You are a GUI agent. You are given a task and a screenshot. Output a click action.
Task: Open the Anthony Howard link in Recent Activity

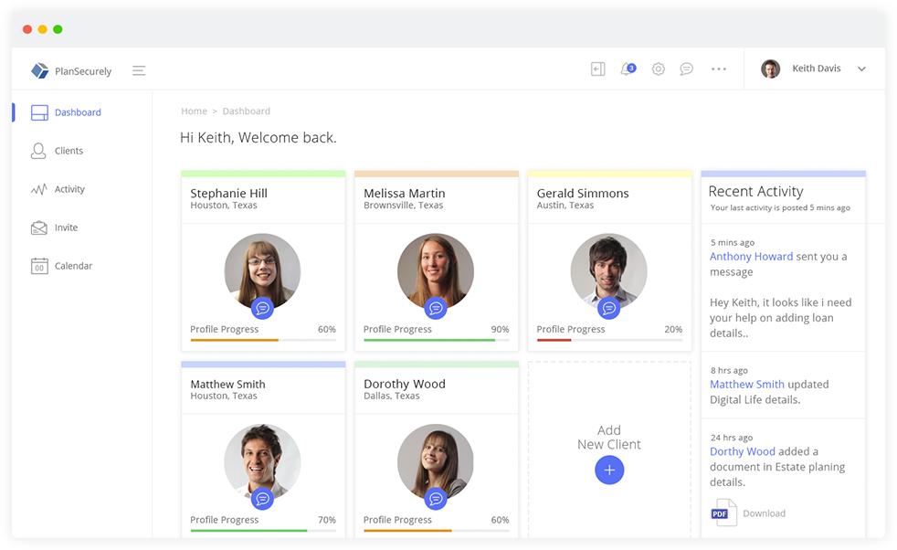pos(751,257)
